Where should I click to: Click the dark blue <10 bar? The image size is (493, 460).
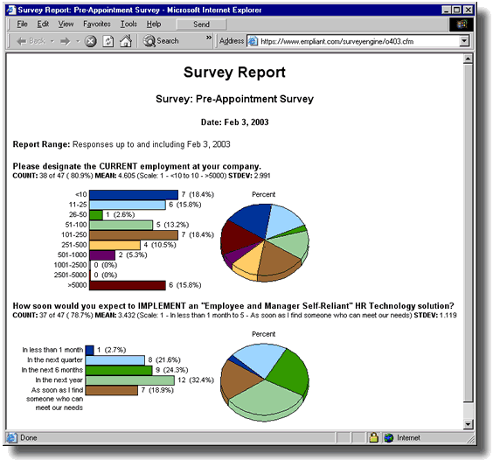134,194
